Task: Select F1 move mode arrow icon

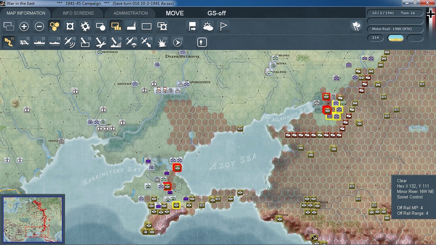Action: [9, 42]
